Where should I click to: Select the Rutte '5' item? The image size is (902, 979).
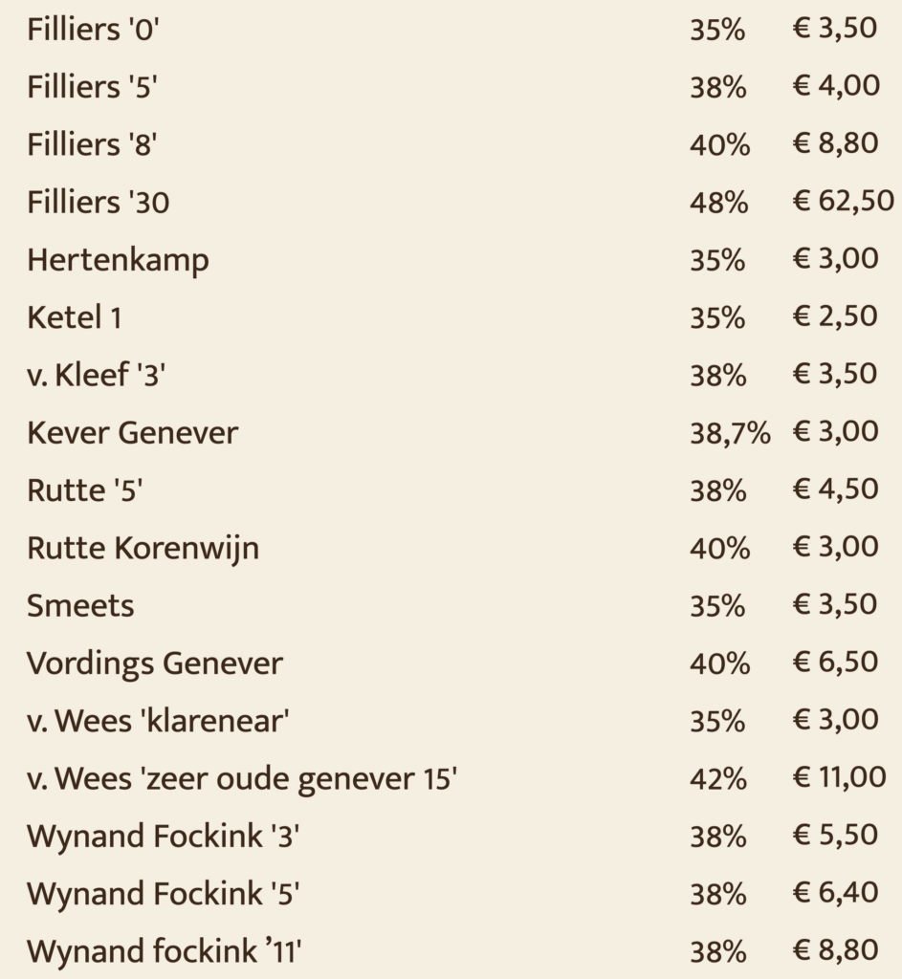[x=85, y=490]
